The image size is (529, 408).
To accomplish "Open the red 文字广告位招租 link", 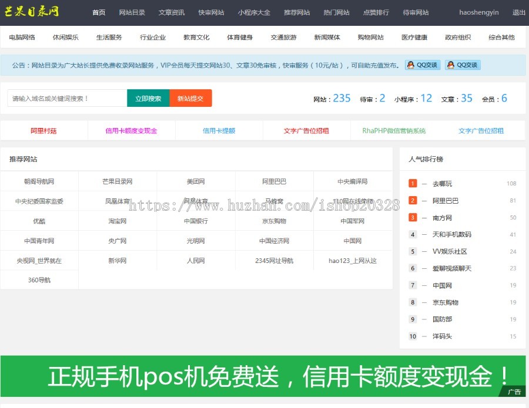I will point(306,131).
